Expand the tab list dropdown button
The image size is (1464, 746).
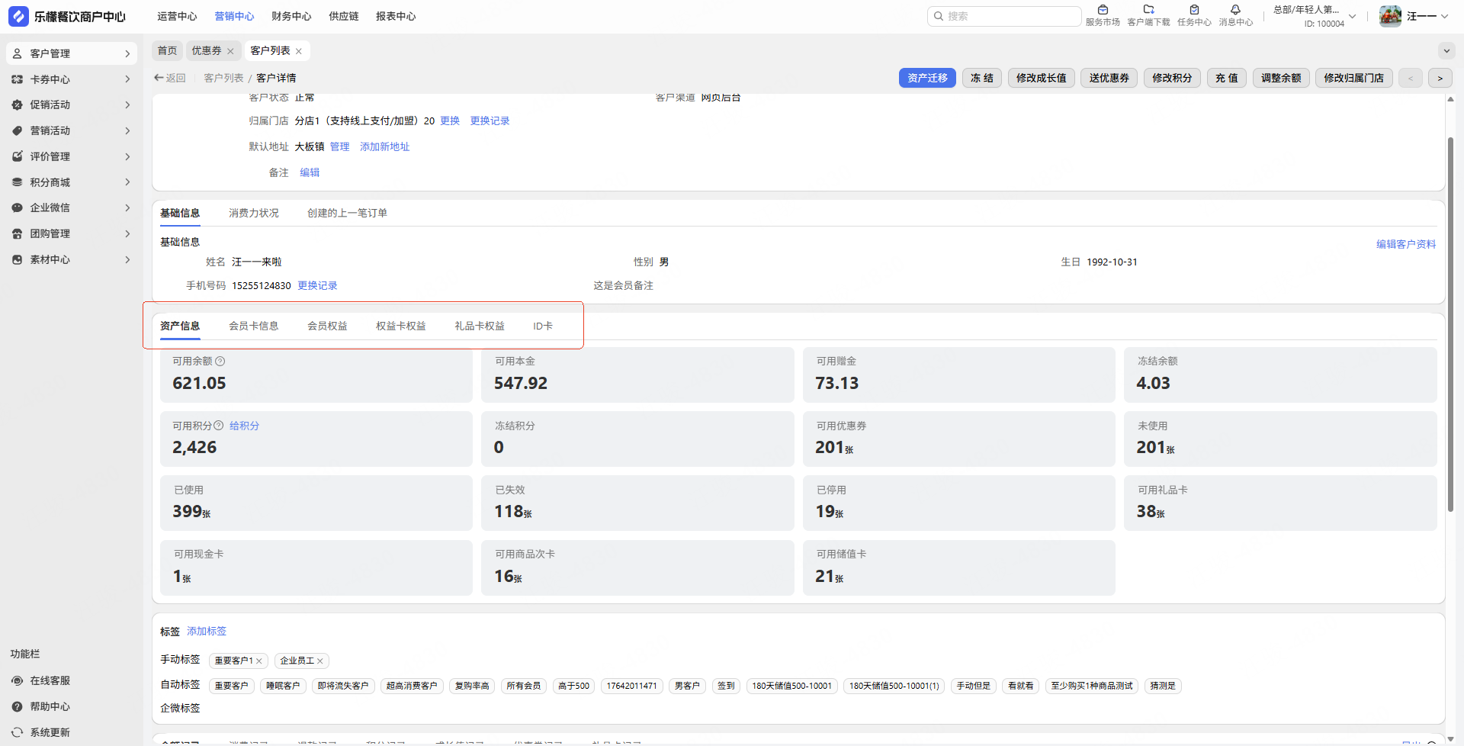point(1446,51)
